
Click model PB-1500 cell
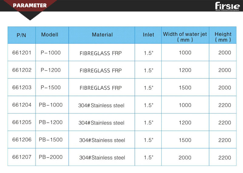[51, 140]
